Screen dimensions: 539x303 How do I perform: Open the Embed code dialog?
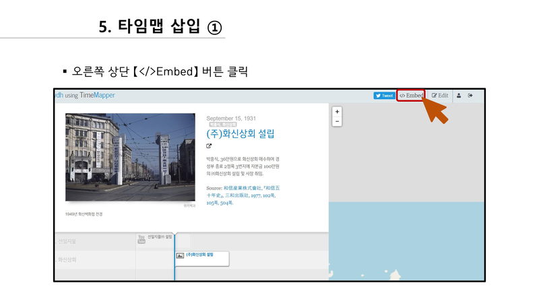411,96
